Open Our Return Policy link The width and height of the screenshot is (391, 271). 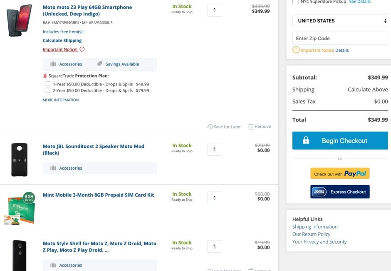pos(311,234)
